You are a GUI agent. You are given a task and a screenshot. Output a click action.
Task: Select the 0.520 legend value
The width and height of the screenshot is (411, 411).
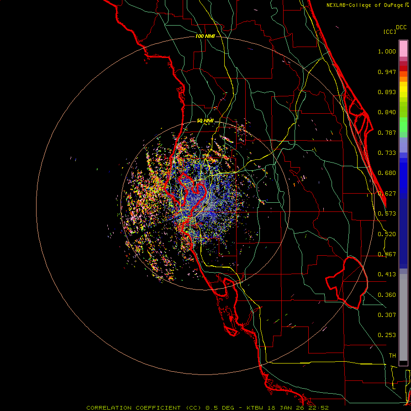(387, 234)
